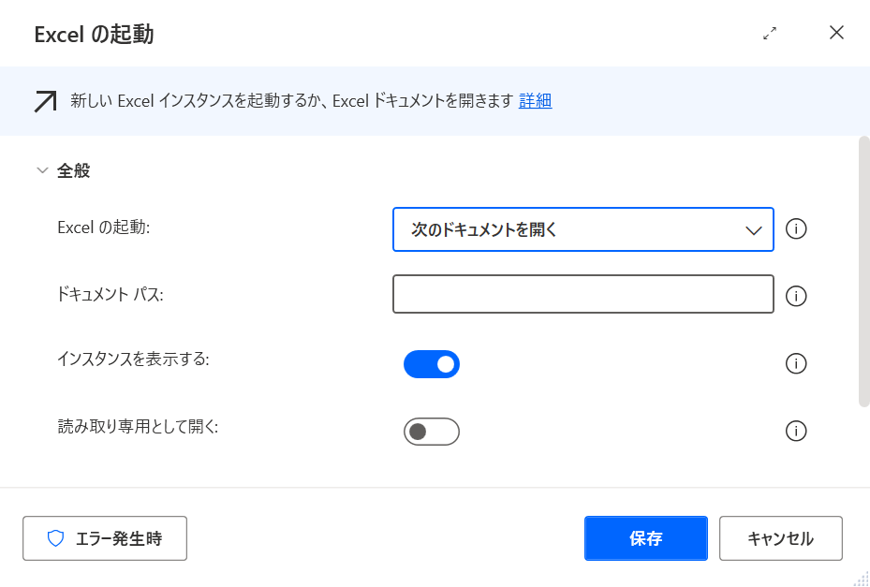Click info icon for 読み取り専用として開く

(796, 431)
